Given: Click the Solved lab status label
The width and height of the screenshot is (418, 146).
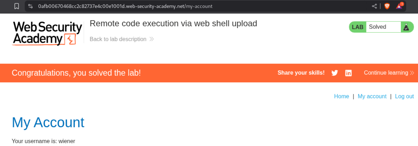Looking at the screenshot, I should [377, 27].
